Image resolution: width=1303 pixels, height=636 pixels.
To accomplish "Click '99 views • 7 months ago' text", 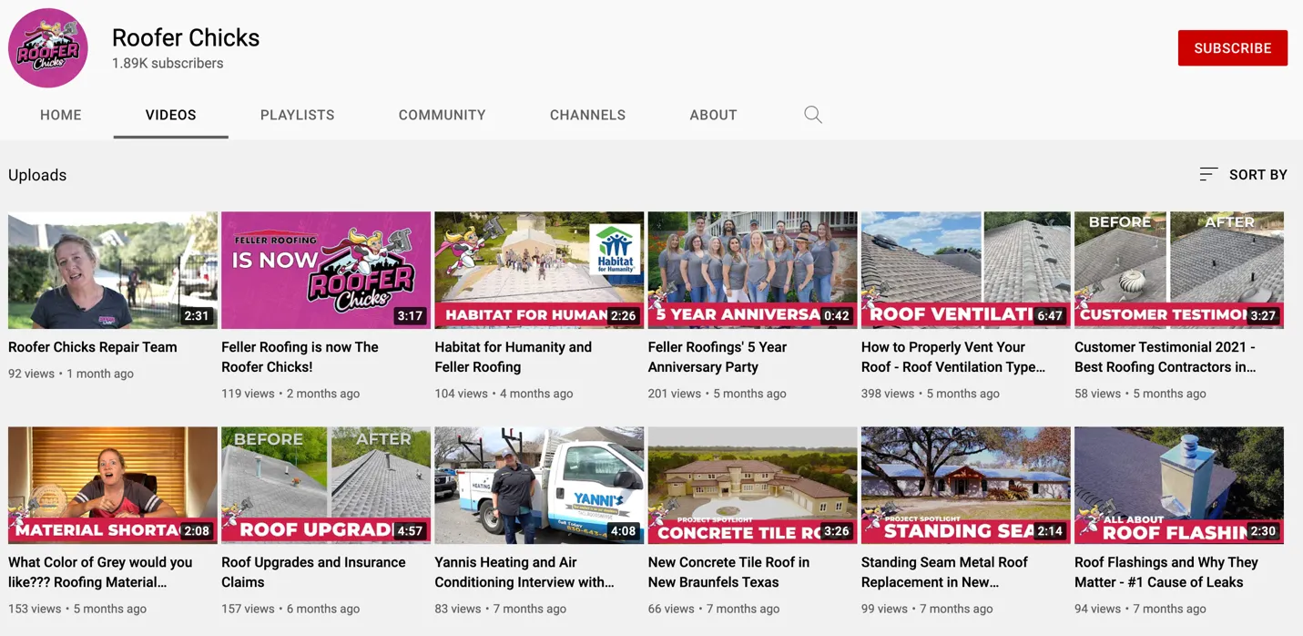I will point(926,609).
